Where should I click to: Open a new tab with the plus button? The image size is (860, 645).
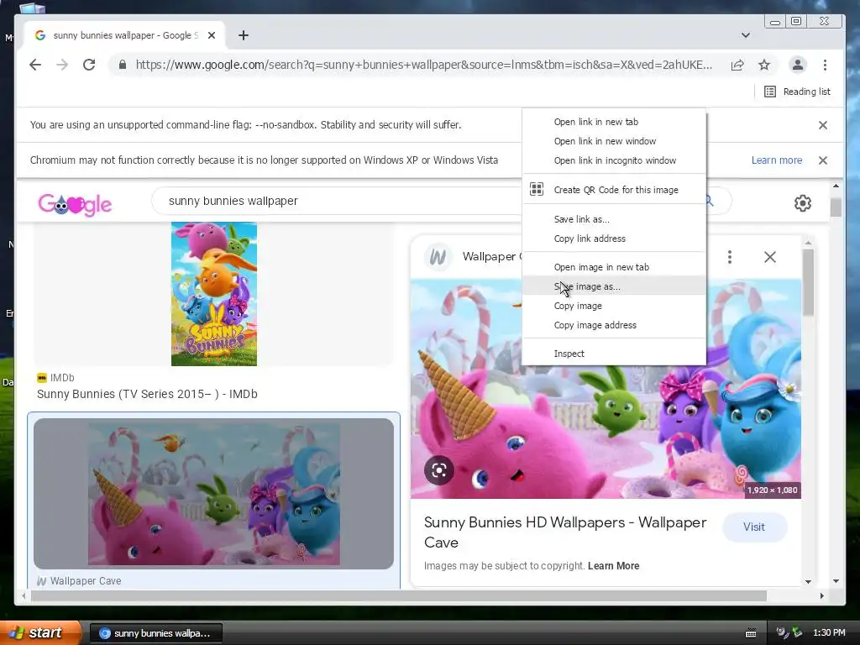[x=244, y=35]
